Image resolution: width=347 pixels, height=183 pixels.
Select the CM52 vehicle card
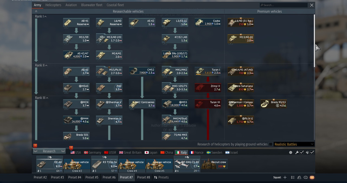tap(142, 71)
